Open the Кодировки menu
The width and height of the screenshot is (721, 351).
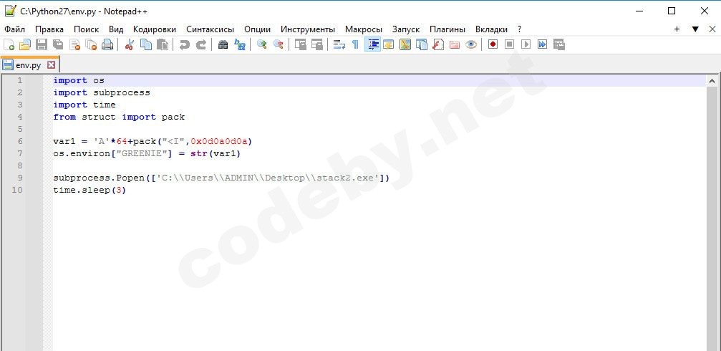tap(155, 29)
